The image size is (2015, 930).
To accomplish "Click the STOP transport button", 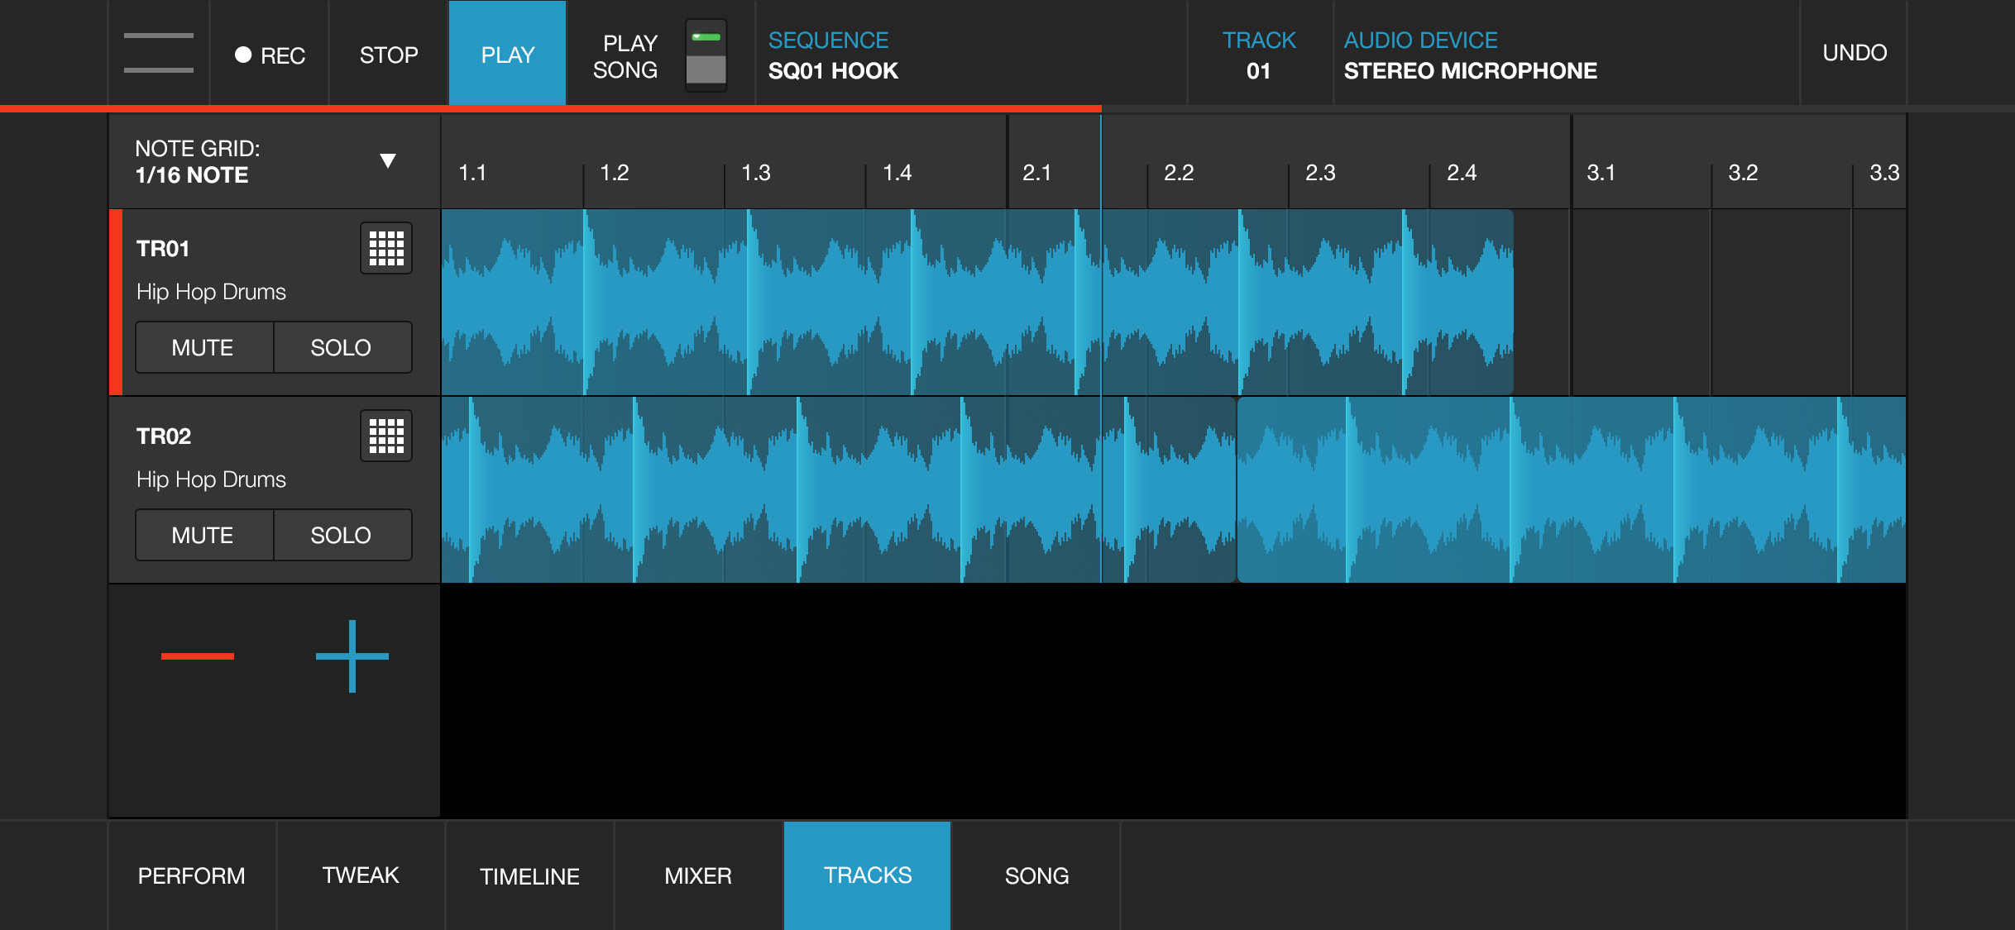I will tap(389, 55).
